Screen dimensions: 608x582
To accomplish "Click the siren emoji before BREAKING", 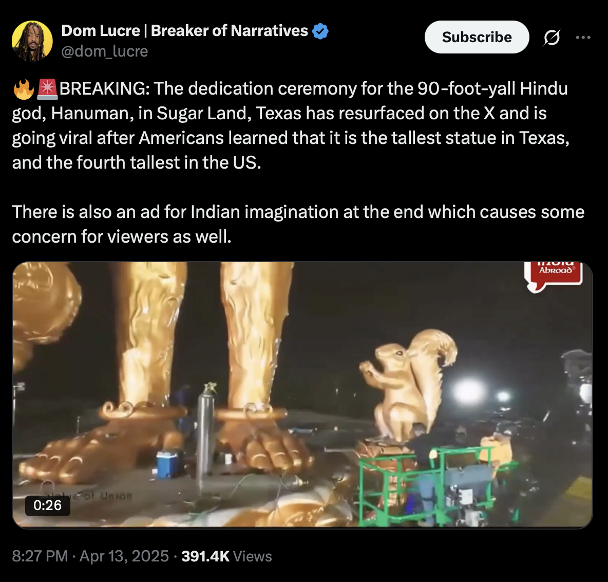I will (x=47, y=89).
